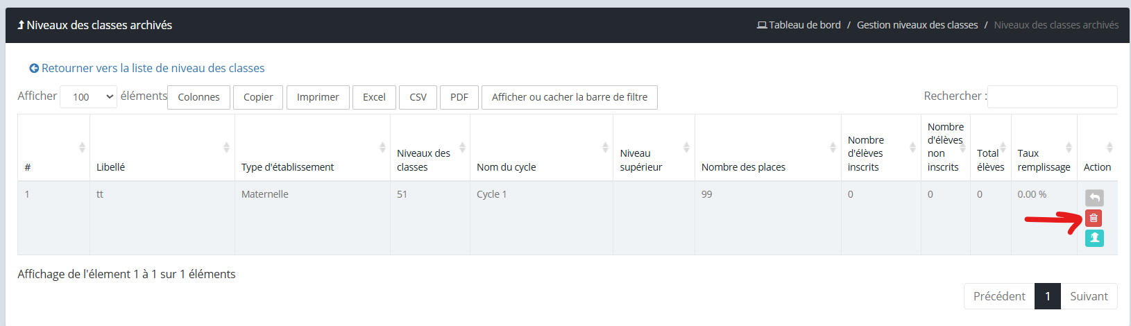
Task: Click the Rechercher search field
Action: 1051,96
